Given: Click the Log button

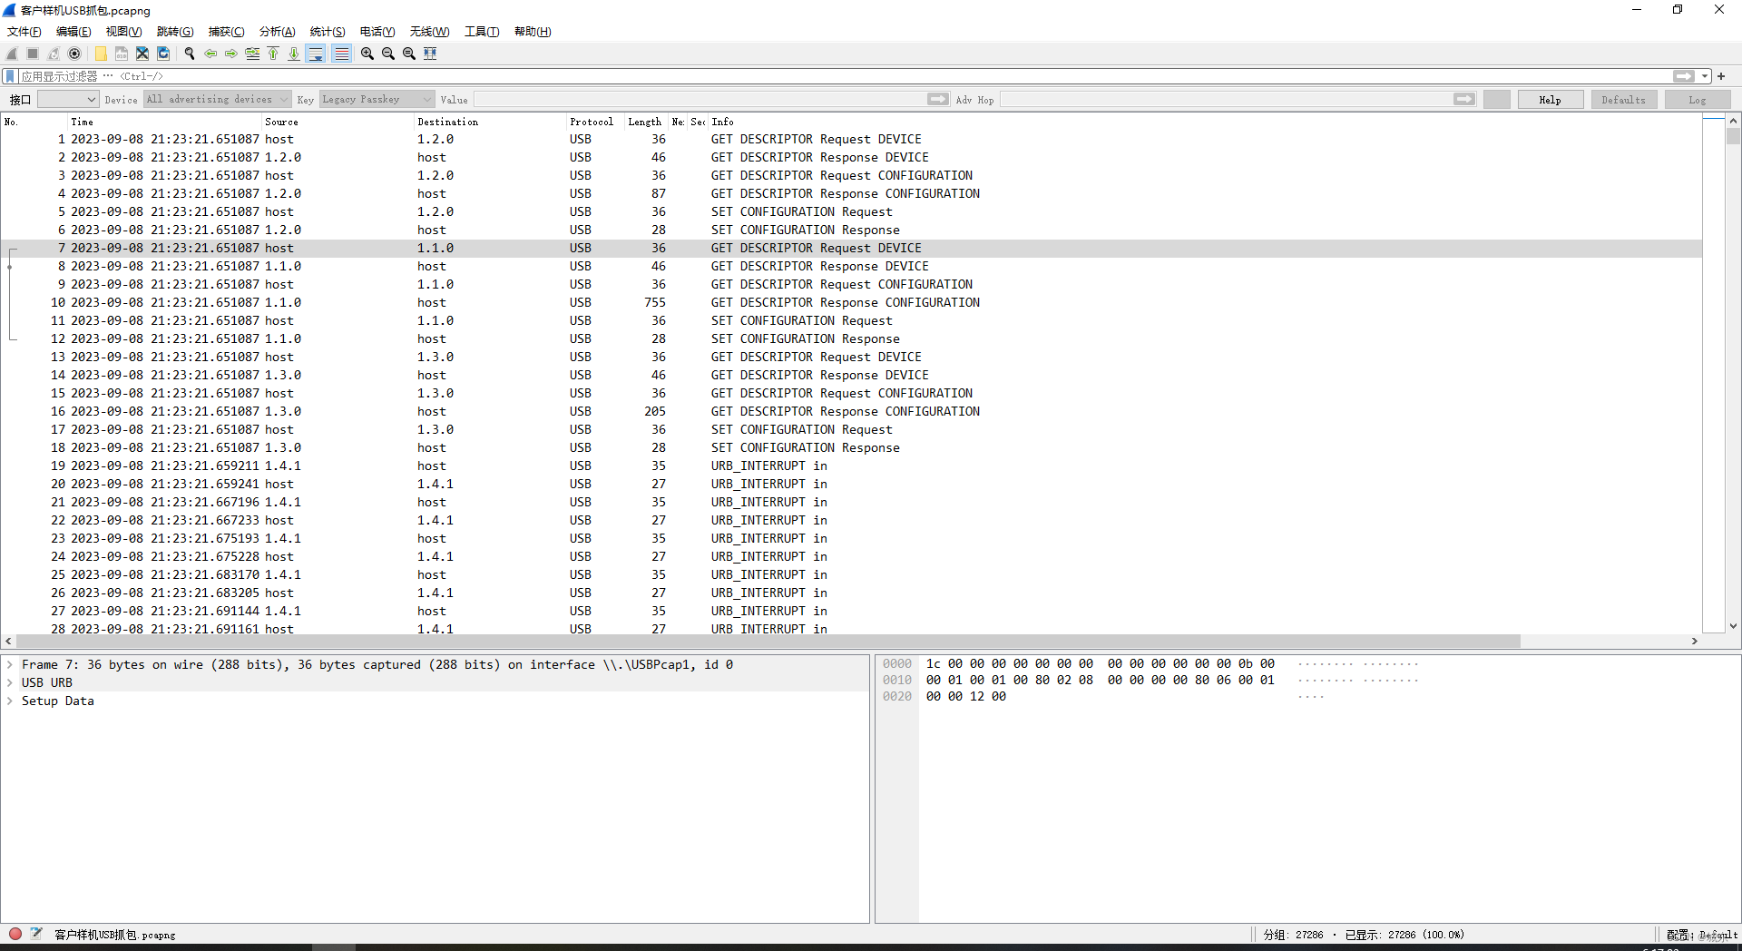Looking at the screenshot, I should point(1698,100).
